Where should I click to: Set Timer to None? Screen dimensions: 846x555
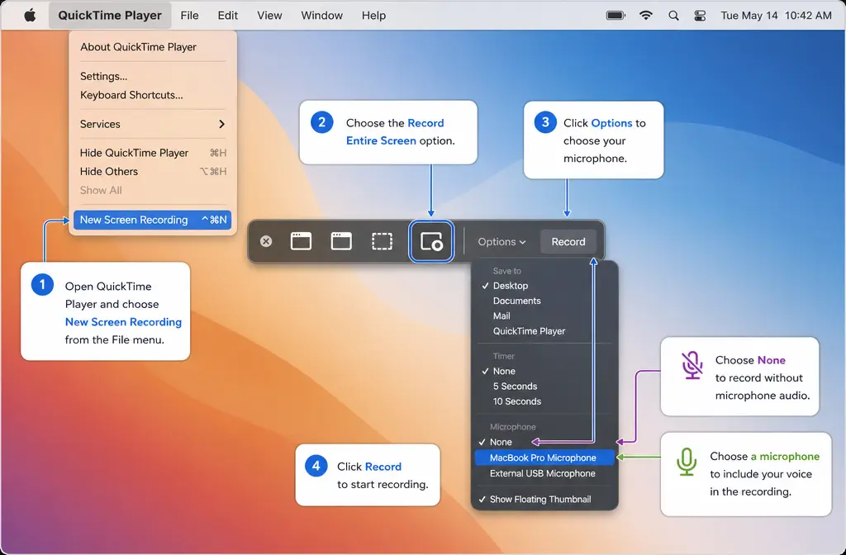pos(544,371)
